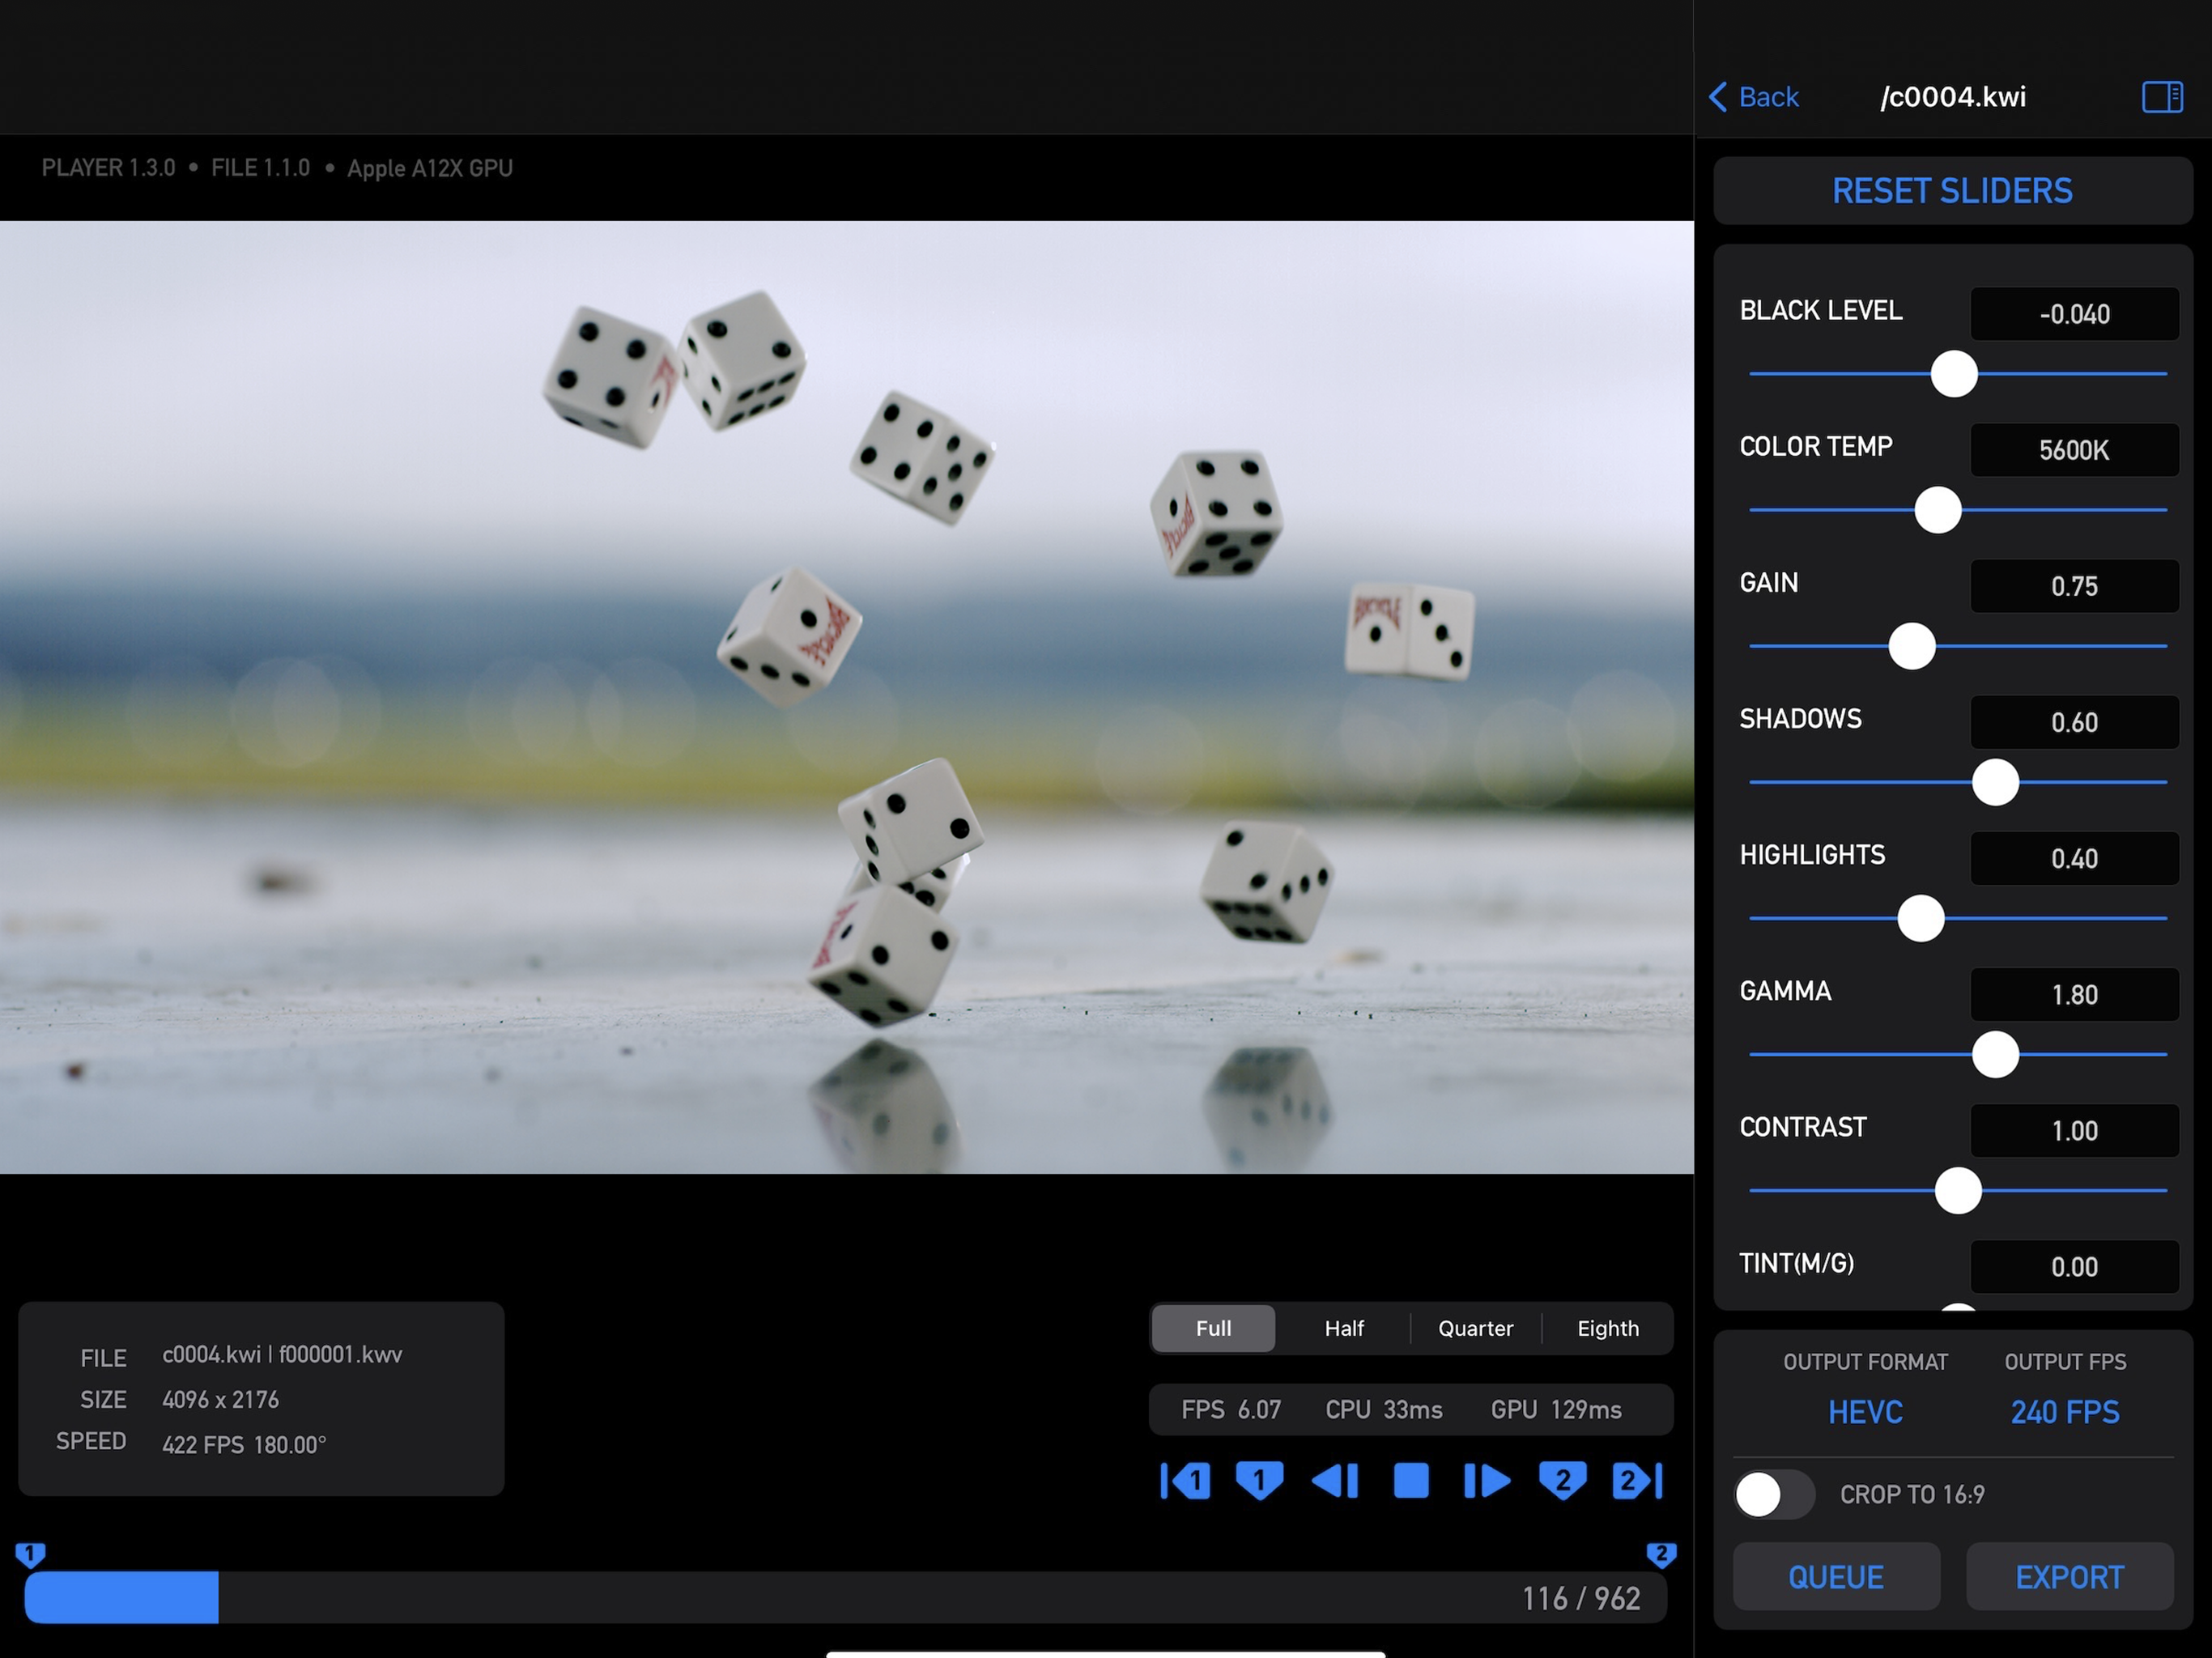Edit Highlights value 0.40
This screenshot has height=1658, width=2212.
(x=2074, y=858)
